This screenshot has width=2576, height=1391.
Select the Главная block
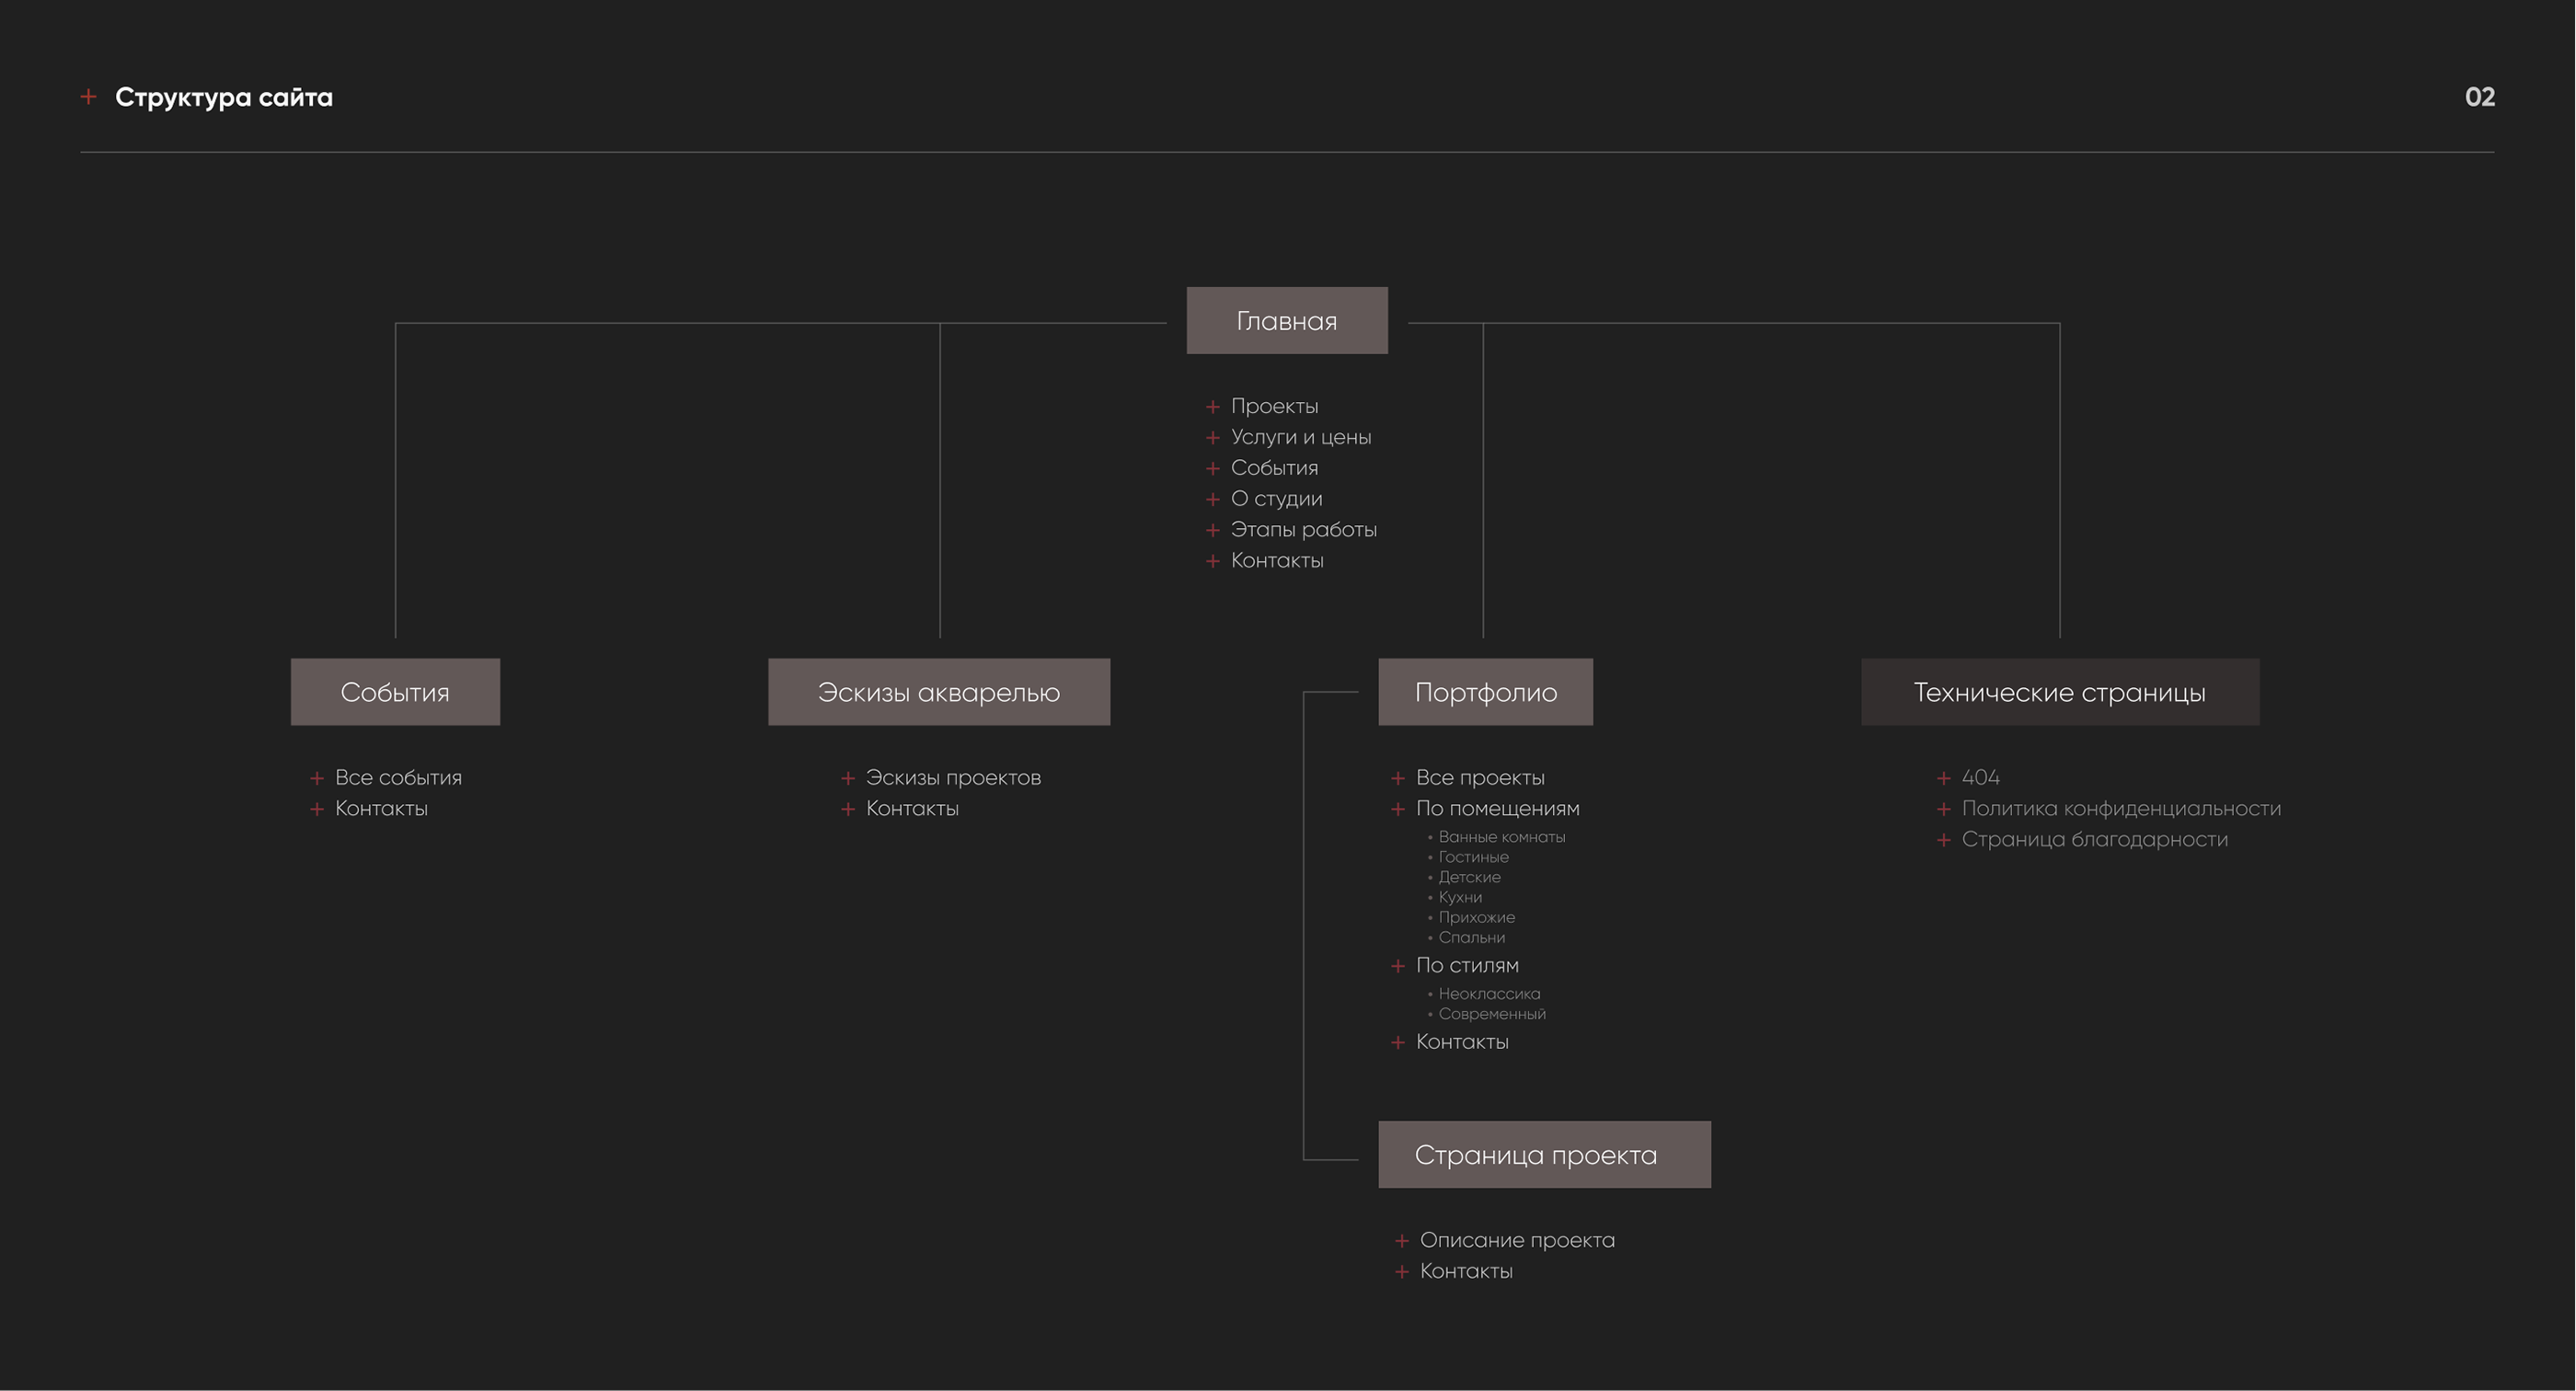[x=1286, y=321]
